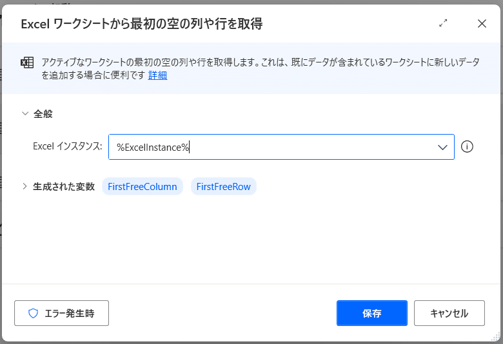503x344 pixels.
Task: Click the Excel インスタンス field label
Action: pyautogui.click(x=67, y=146)
